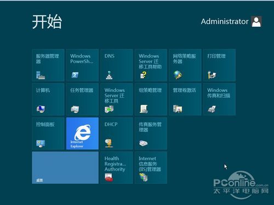274x205 pixels.
Task: Open the DNS manager tile
Action: tap(117, 65)
